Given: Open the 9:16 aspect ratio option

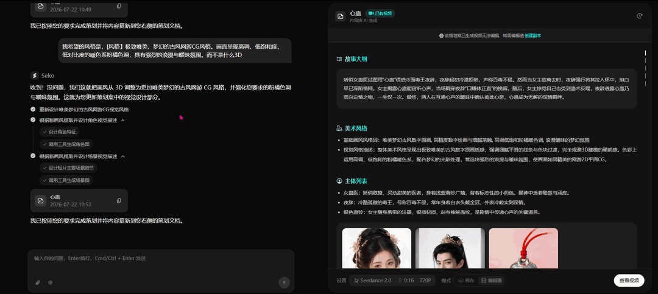Looking at the screenshot, I should 406,281.
